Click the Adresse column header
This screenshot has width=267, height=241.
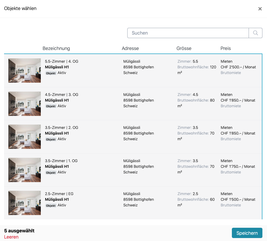tap(130, 48)
